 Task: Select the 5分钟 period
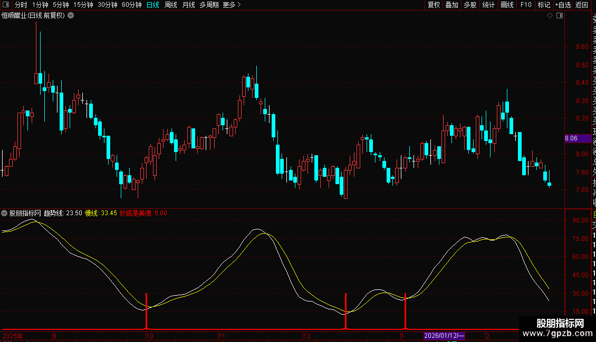tap(61, 5)
